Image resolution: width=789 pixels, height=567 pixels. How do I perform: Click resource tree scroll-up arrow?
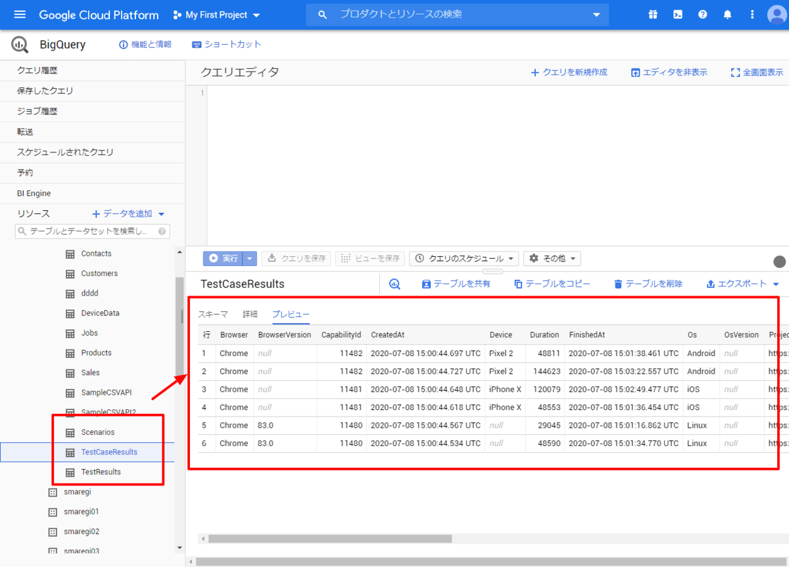coord(180,252)
